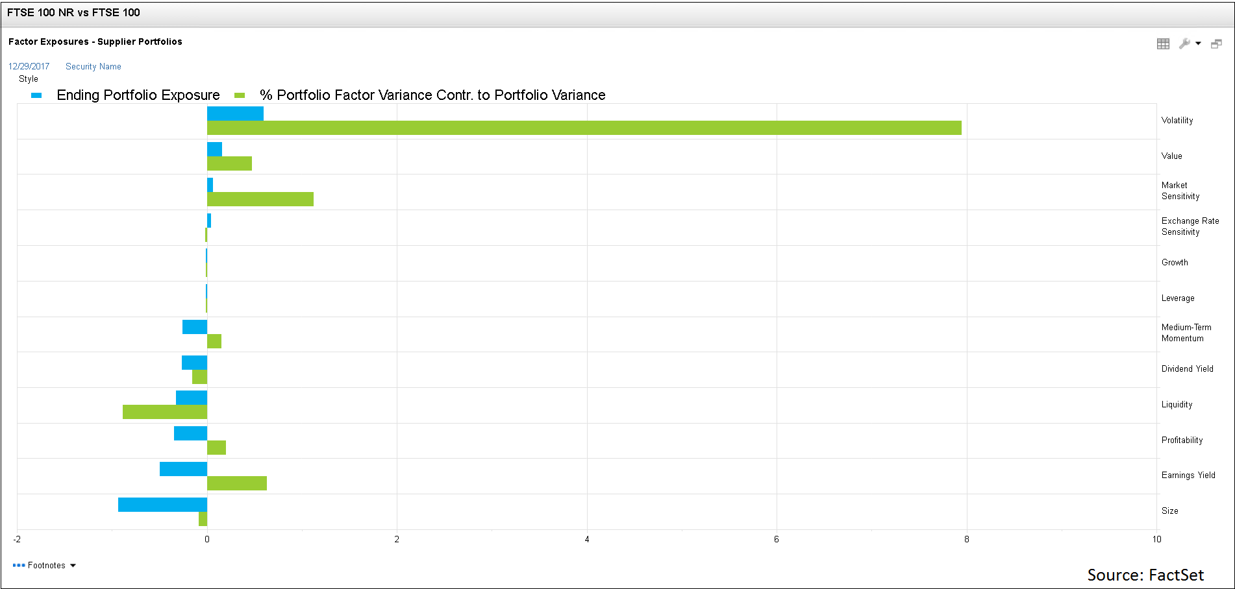The image size is (1235, 589).
Task: Click the Liquidity axis label
Action: coord(1177,405)
